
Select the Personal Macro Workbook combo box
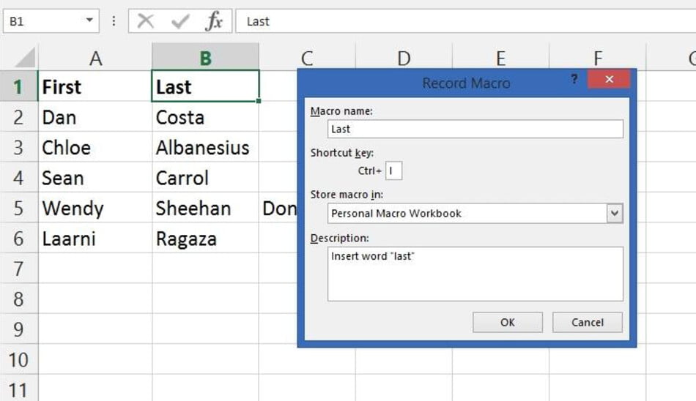[475, 214]
